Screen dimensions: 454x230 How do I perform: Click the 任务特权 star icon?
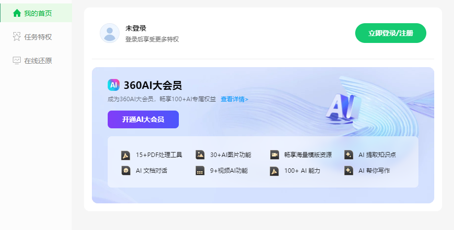point(17,37)
